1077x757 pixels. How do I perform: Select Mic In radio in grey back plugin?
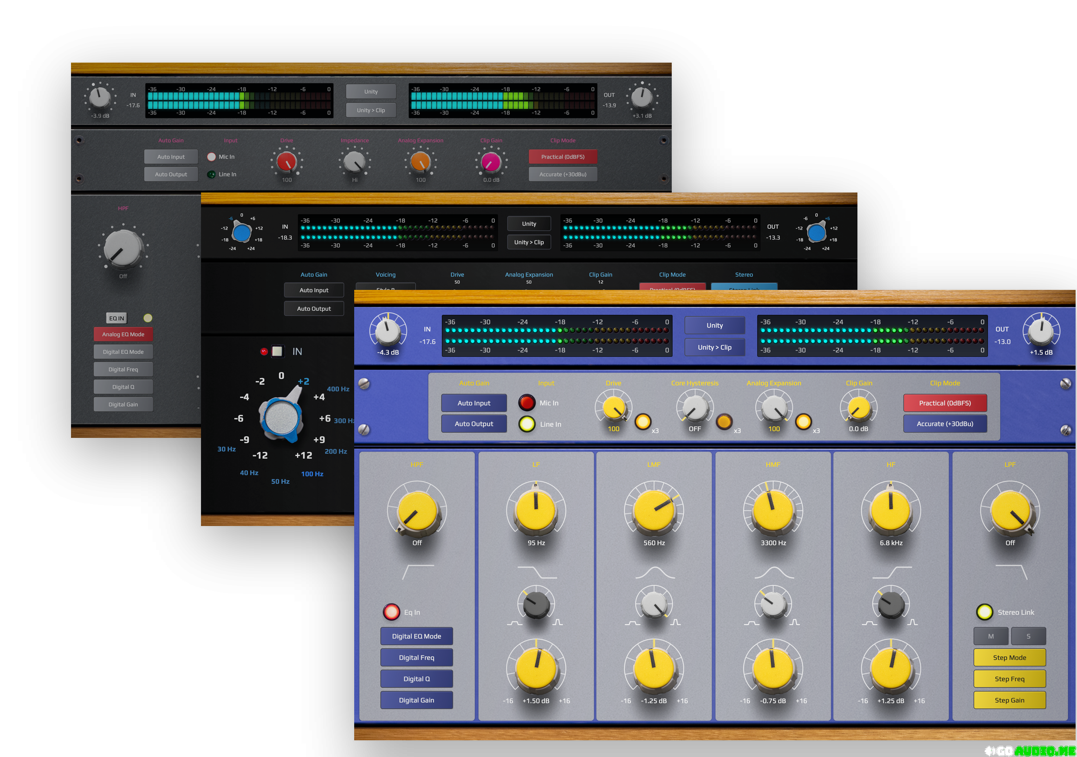click(x=212, y=157)
